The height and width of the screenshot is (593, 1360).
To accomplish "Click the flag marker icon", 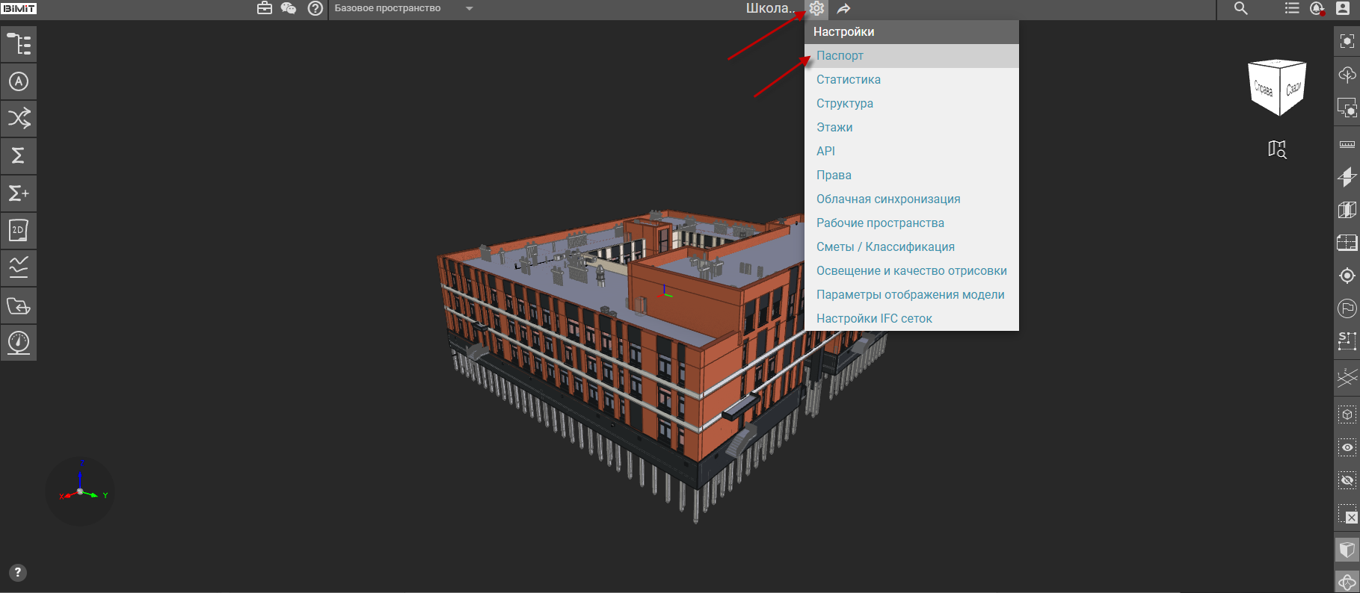I will (1347, 308).
